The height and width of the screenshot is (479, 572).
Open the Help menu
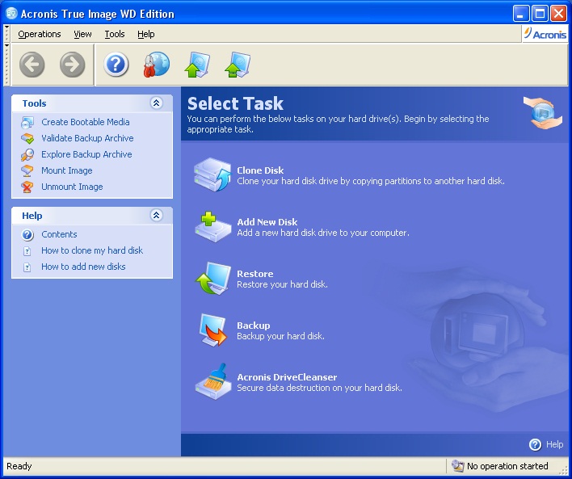[x=146, y=34]
